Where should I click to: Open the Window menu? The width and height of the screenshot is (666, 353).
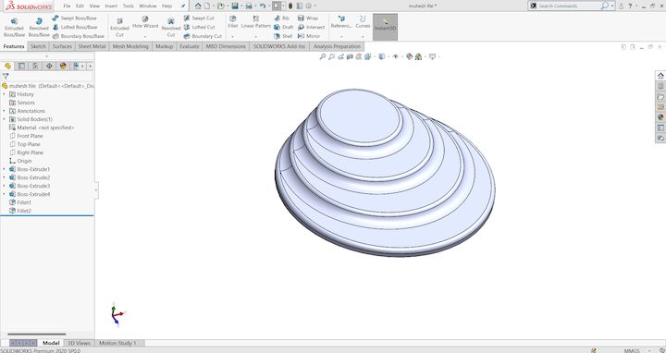click(x=148, y=6)
